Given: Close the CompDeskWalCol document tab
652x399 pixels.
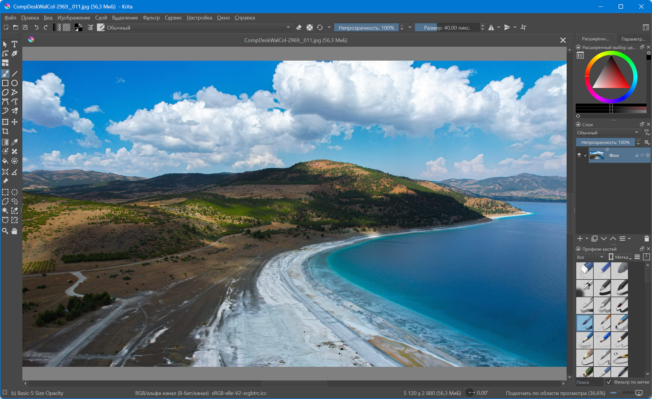Looking at the screenshot, I should pyautogui.click(x=563, y=40).
